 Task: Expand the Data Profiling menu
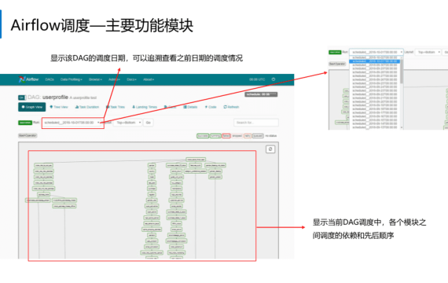pyautogui.click(x=72, y=79)
